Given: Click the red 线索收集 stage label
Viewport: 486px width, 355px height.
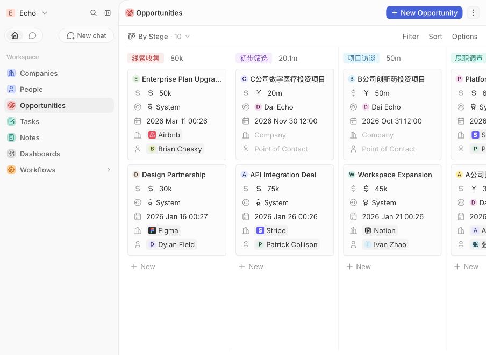Looking at the screenshot, I should click(x=146, y=58).
